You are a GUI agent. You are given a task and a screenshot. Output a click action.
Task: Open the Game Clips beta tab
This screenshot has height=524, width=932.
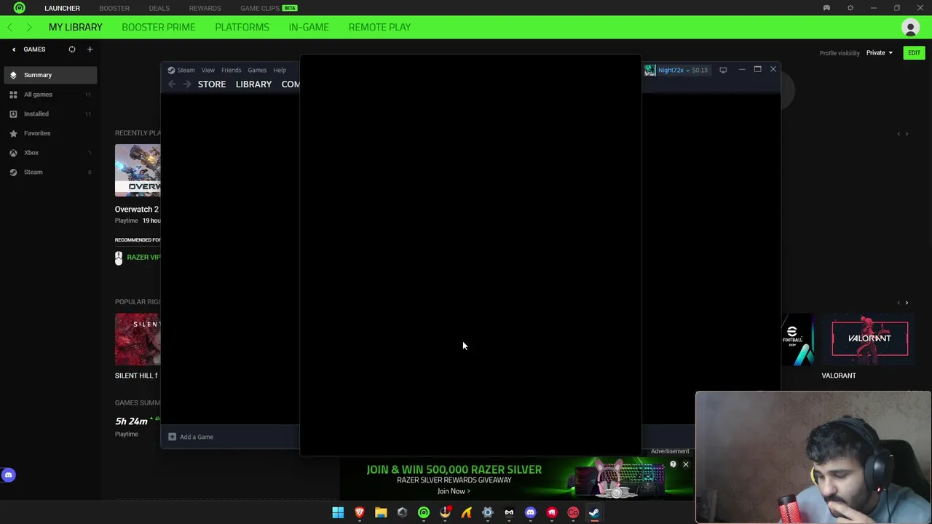[269, 8]
